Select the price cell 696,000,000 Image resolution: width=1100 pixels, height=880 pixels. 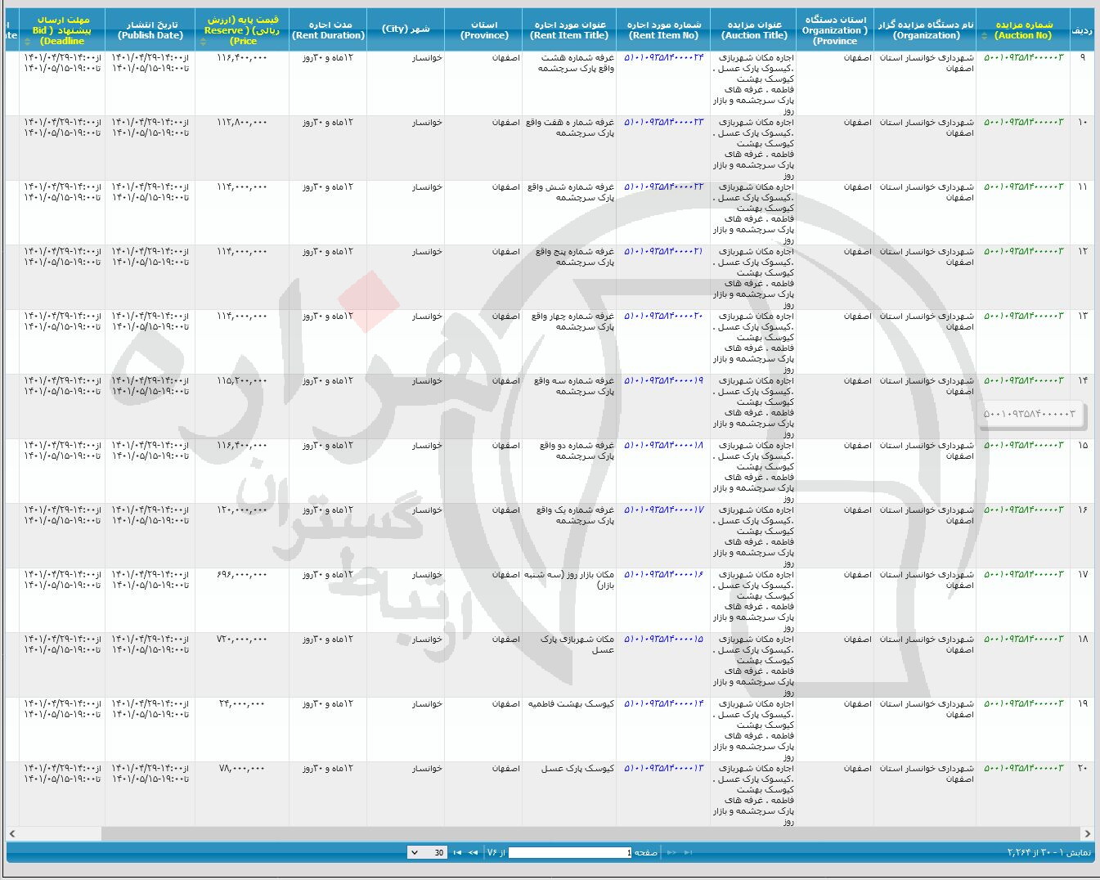[x=242, y=575]
